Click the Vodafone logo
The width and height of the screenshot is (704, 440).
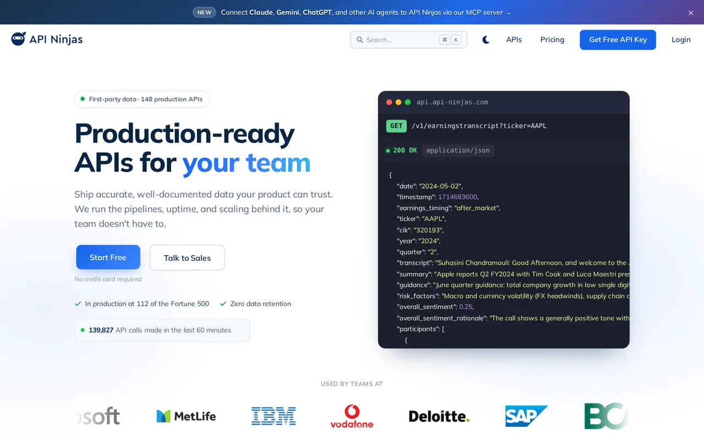click(351, 416)
